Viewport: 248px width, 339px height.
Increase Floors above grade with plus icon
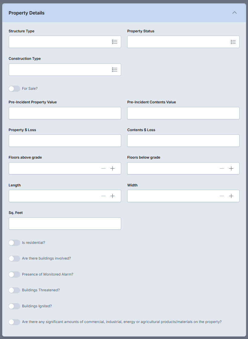click(112, 168)
